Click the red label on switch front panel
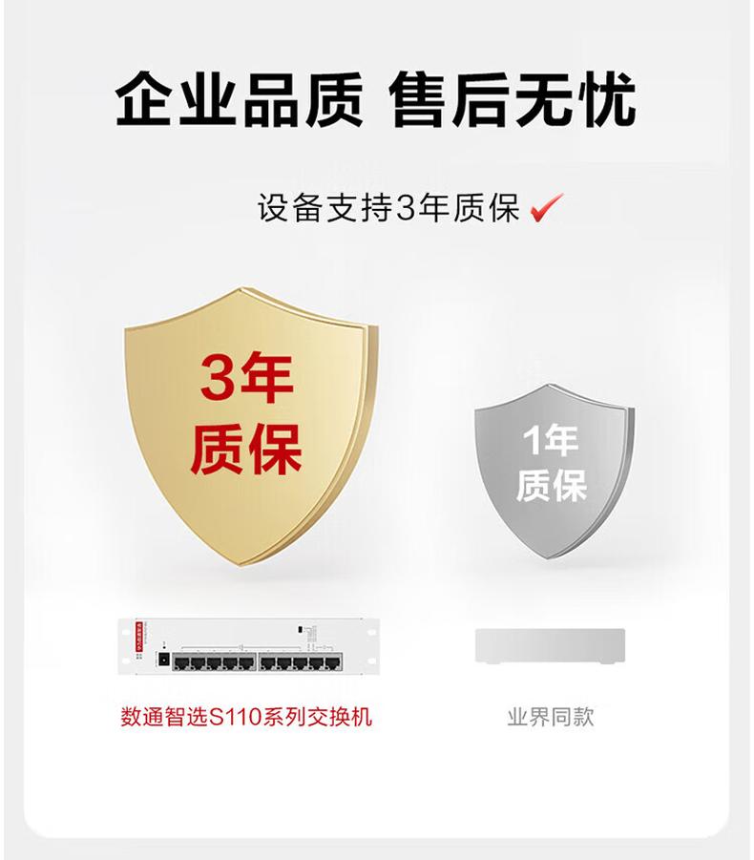754x860 pixels. pos(138,636)
